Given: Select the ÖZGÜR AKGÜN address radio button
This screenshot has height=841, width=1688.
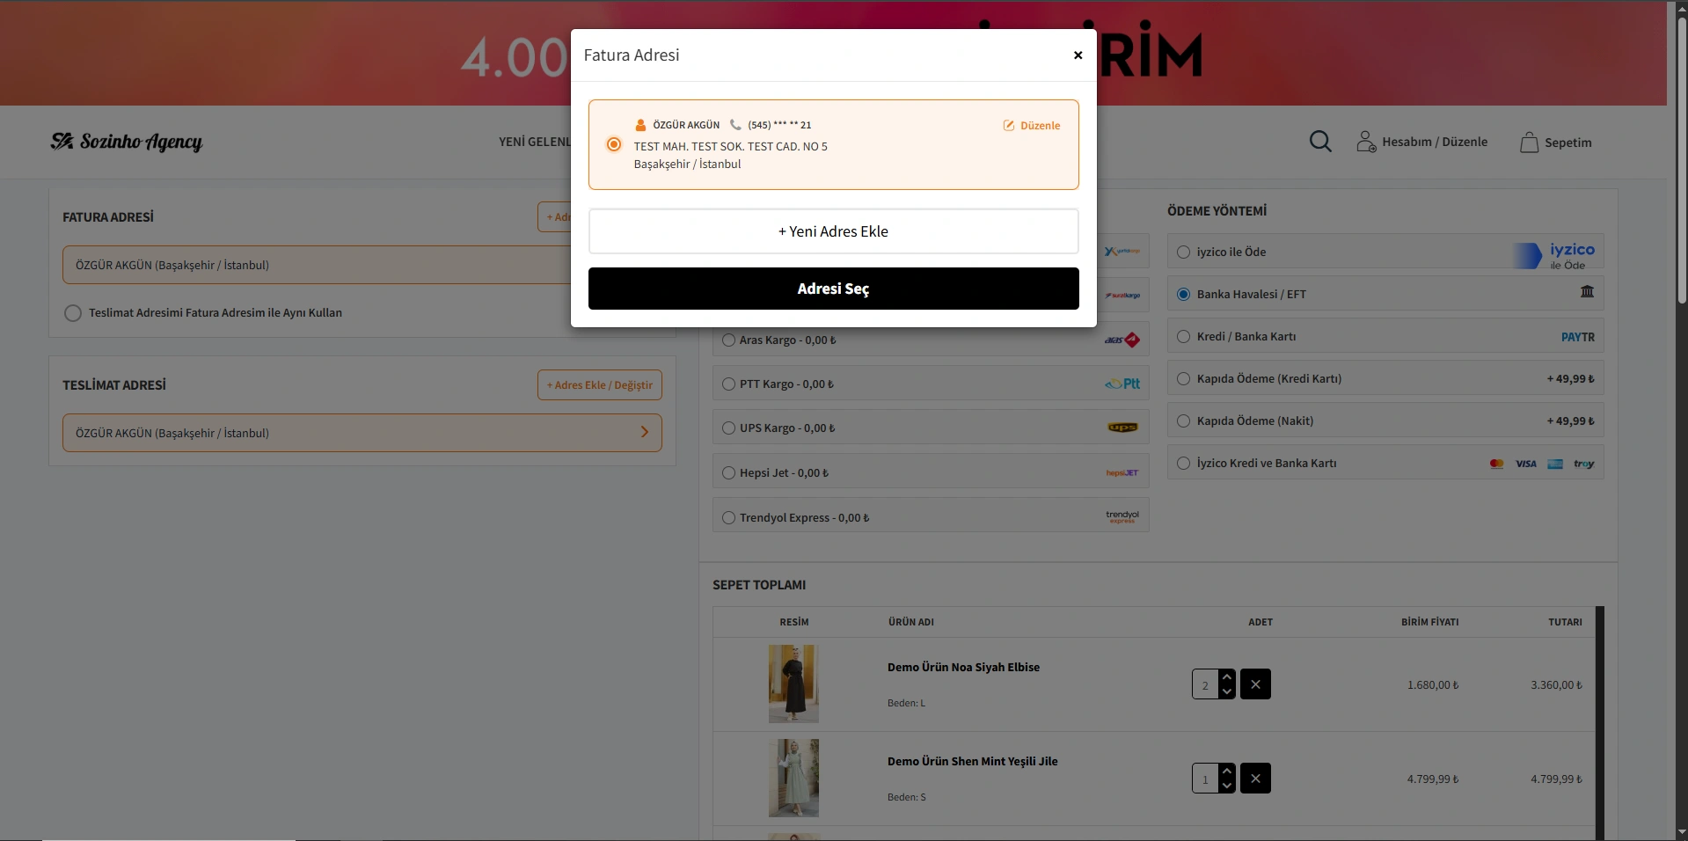Looking at the screenshot, I should pyautogui.click(x=614, y=144).
